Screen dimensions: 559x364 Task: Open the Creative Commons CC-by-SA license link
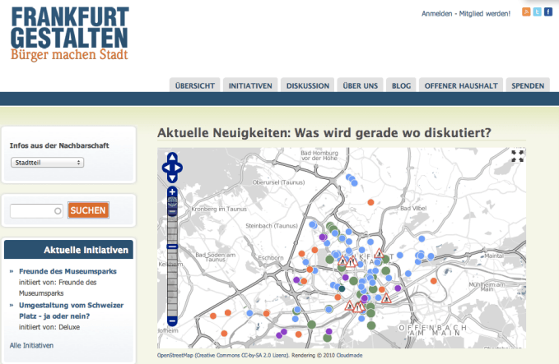242,355
